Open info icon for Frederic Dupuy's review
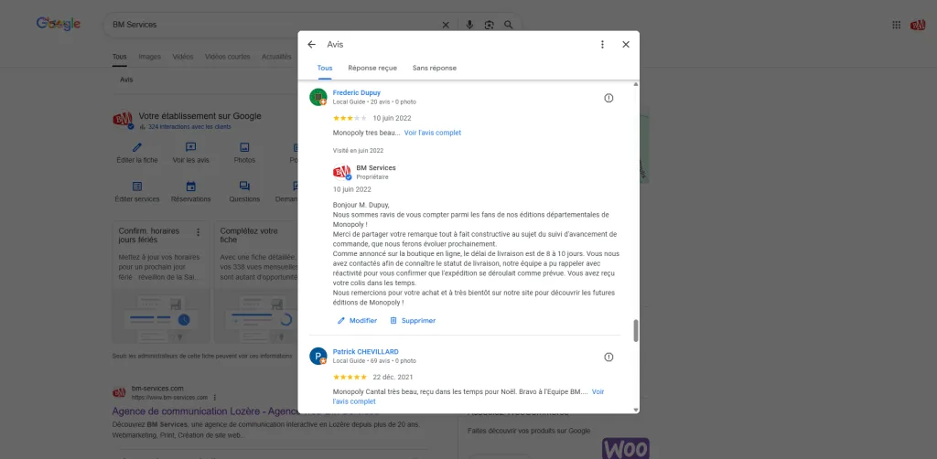Screen dimensions: 937x459 pyautogui.click(x=609, y=98)
